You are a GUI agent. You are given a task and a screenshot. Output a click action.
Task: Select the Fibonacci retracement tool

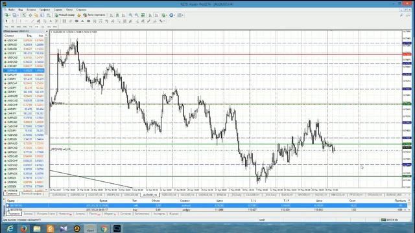pyautogui.click(x=45, y=21)
